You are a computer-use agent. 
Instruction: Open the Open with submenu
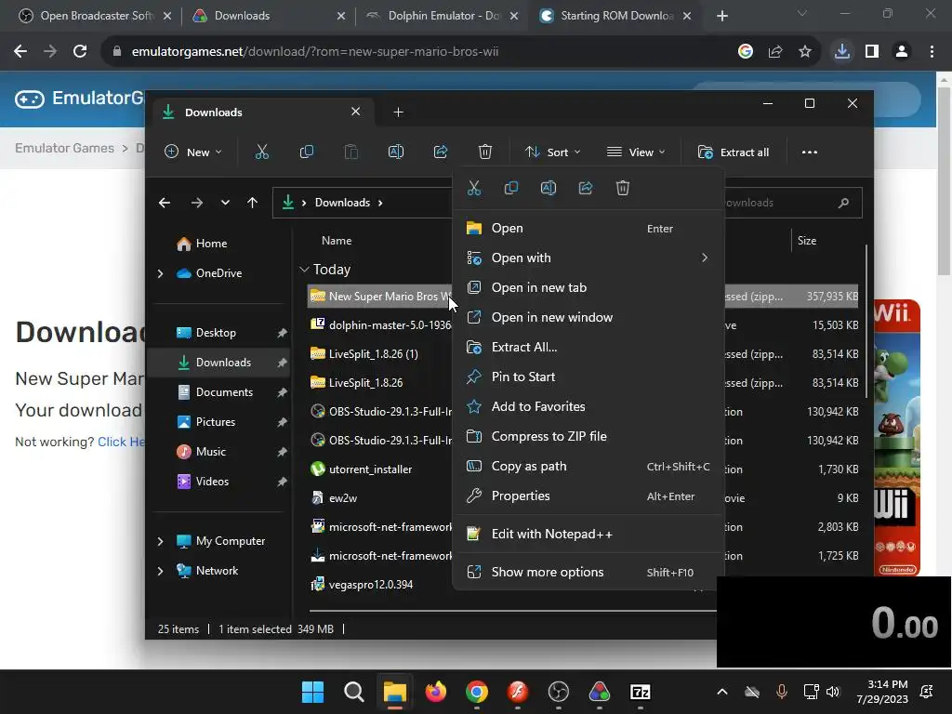point(588,258)
